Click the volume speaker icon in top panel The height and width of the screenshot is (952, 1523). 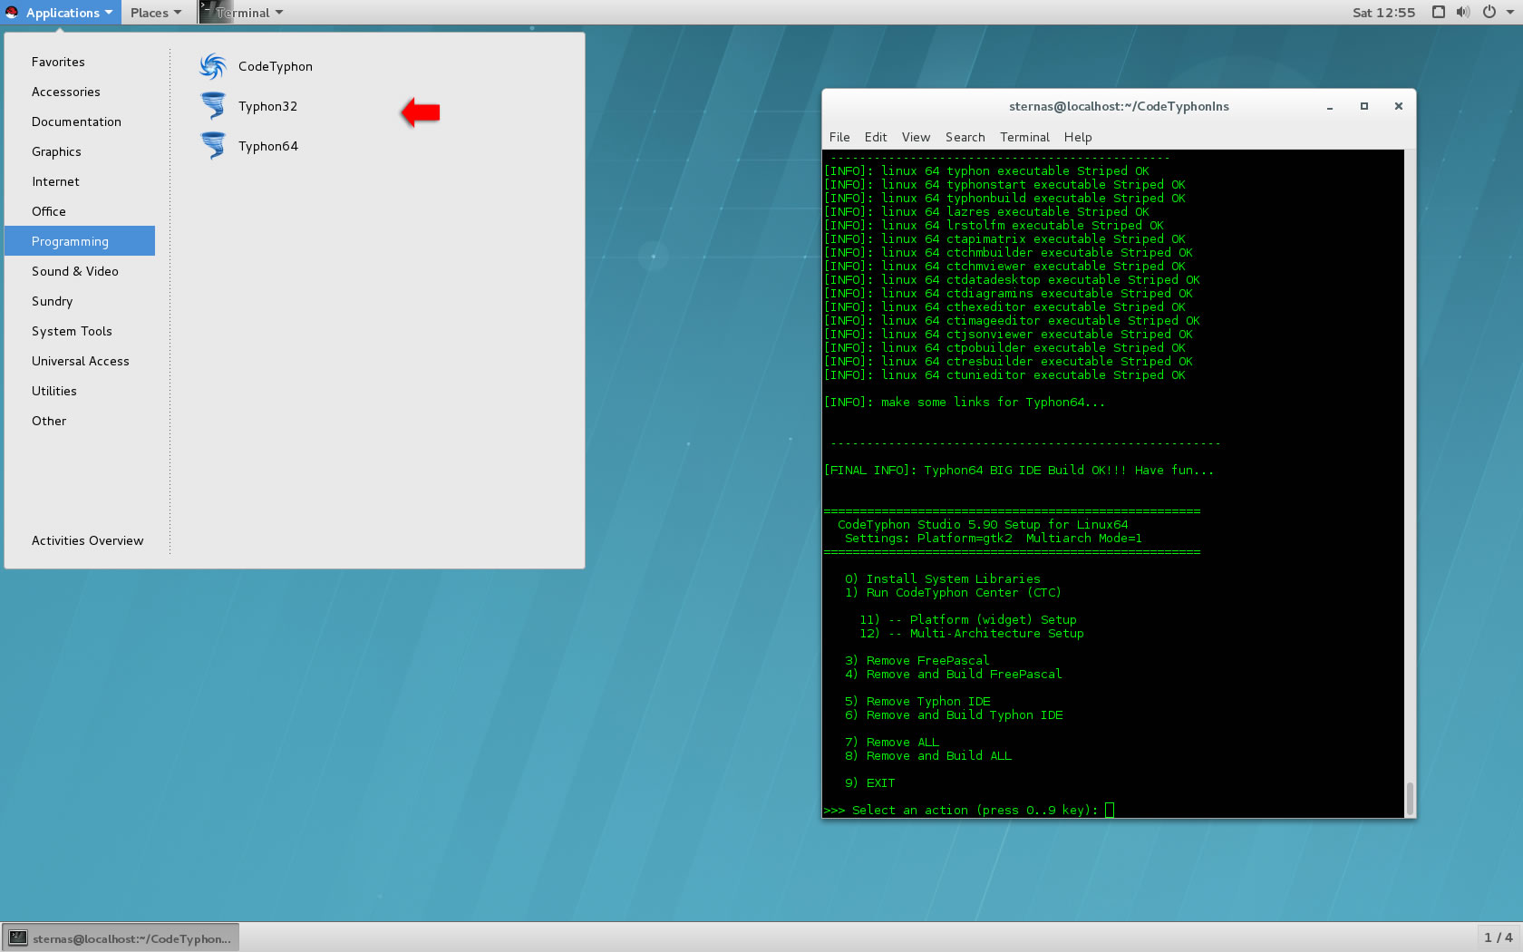pyautogui.click(x=1462, y=12)
